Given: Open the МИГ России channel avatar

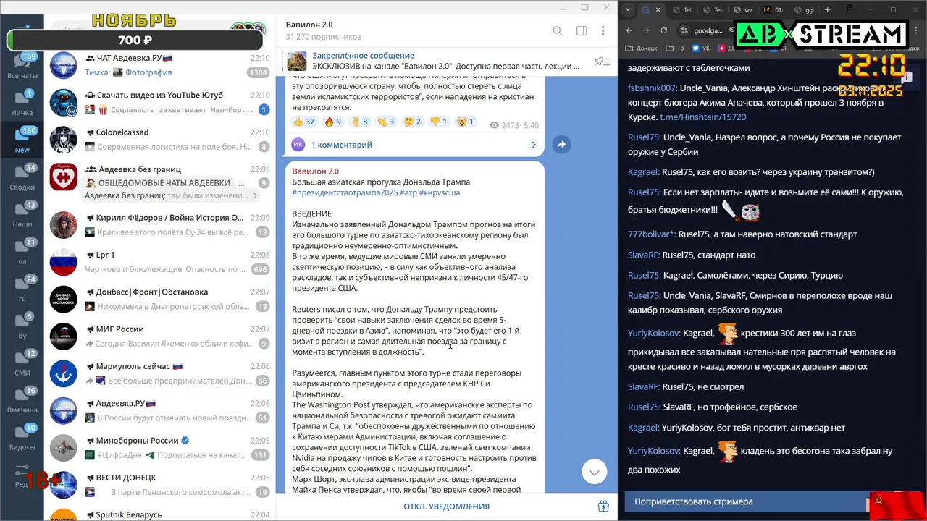Looking at the screenshot, I should [x=64, y=336].
